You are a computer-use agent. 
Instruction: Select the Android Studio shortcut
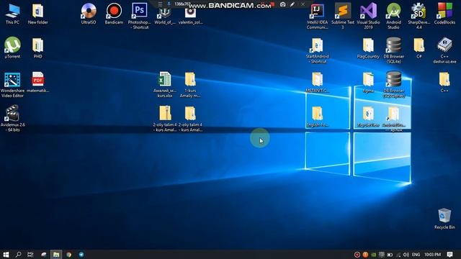coord(394,16)
